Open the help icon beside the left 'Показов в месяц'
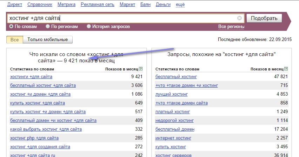 point(141,69)
